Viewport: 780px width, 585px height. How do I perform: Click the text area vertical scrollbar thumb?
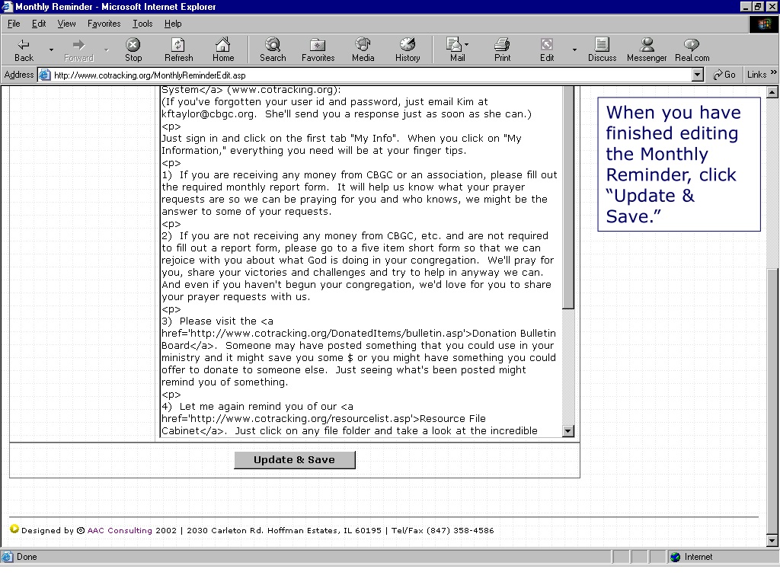[x=568, y=197]
